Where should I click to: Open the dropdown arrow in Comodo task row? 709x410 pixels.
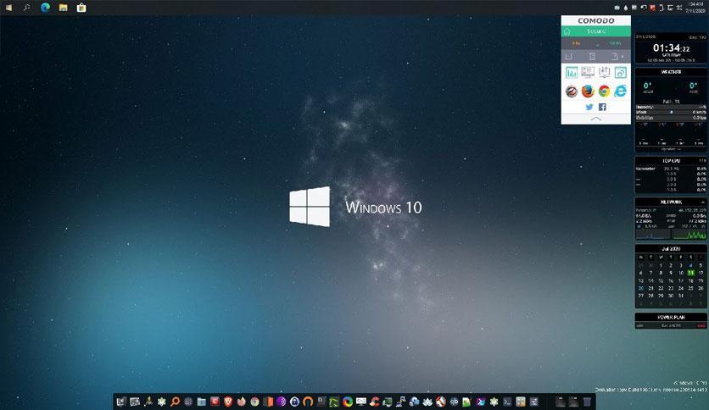point(622,57)
